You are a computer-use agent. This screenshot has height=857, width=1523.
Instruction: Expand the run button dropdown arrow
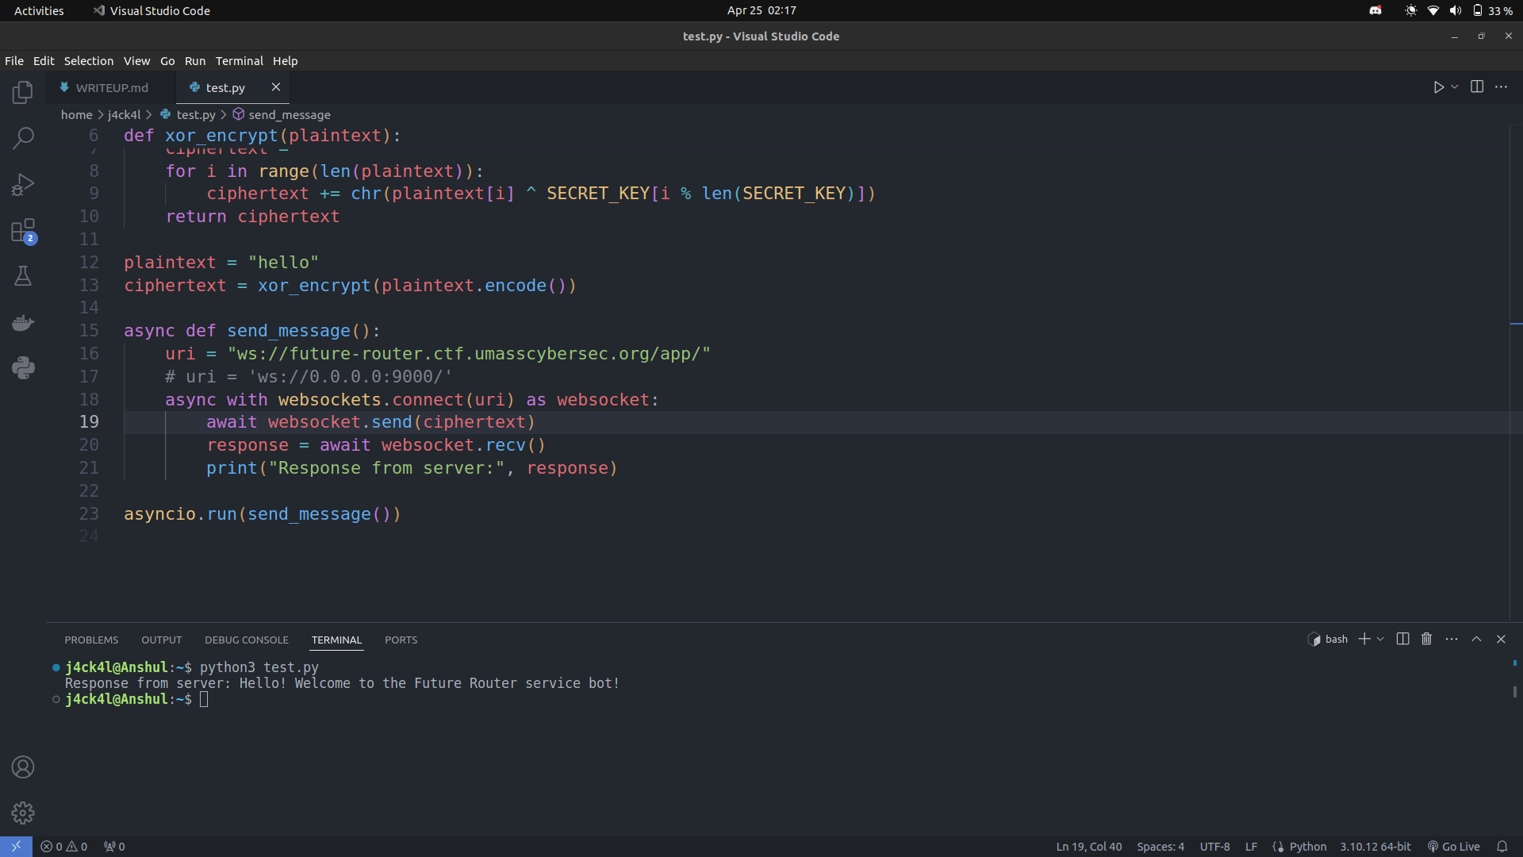tap(1455, 87)
